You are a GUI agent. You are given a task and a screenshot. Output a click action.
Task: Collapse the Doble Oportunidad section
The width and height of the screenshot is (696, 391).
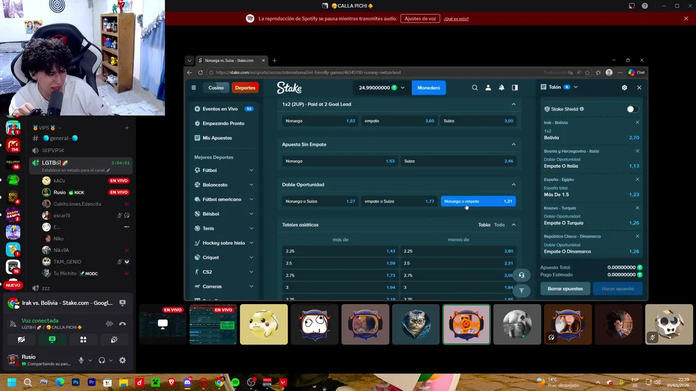point(513,185)
